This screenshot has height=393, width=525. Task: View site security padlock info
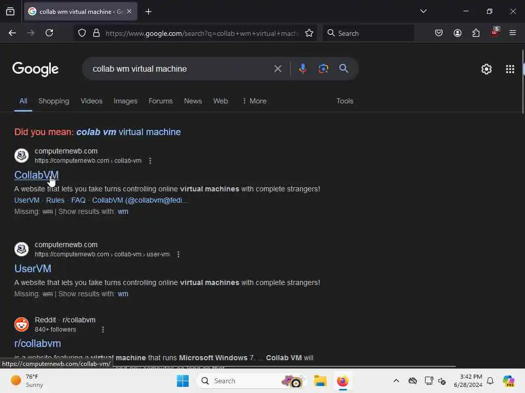96,33
